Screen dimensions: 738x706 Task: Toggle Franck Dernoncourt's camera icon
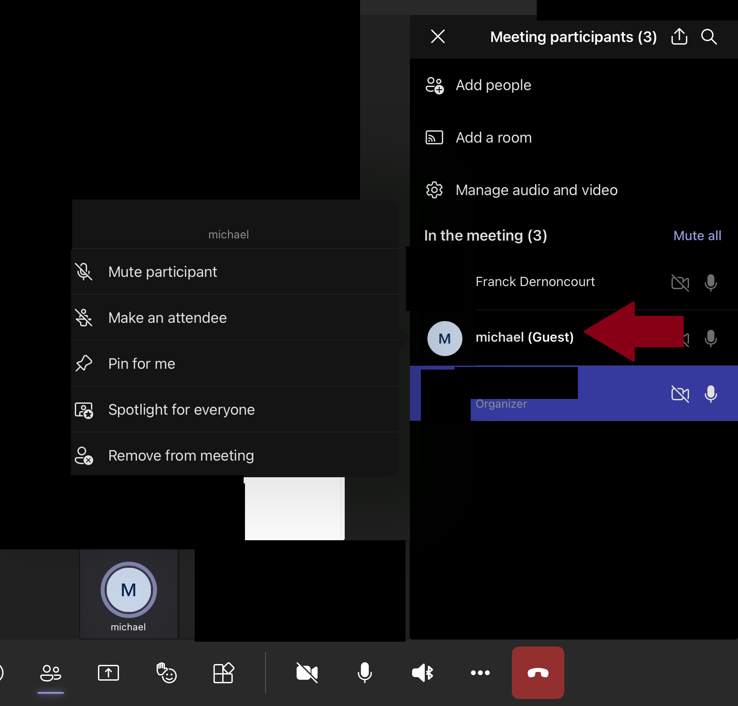[x=680, y=283]
